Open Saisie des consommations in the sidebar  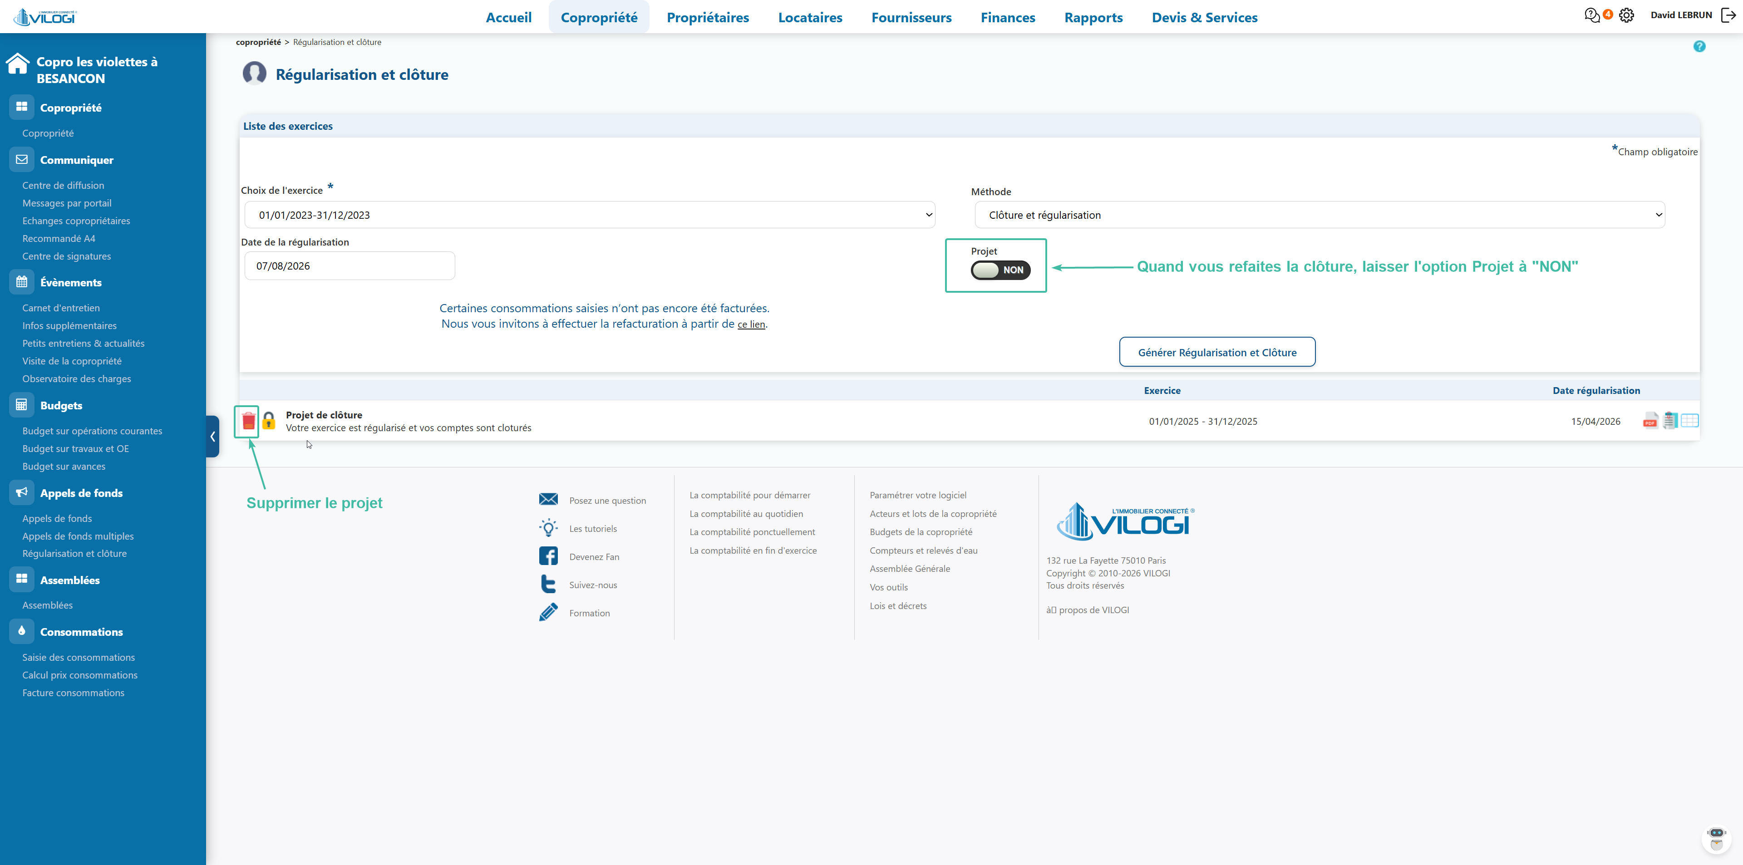(79, 657)
